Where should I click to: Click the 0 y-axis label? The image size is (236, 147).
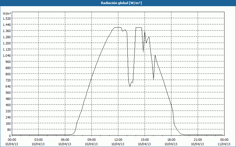[10, 136]
